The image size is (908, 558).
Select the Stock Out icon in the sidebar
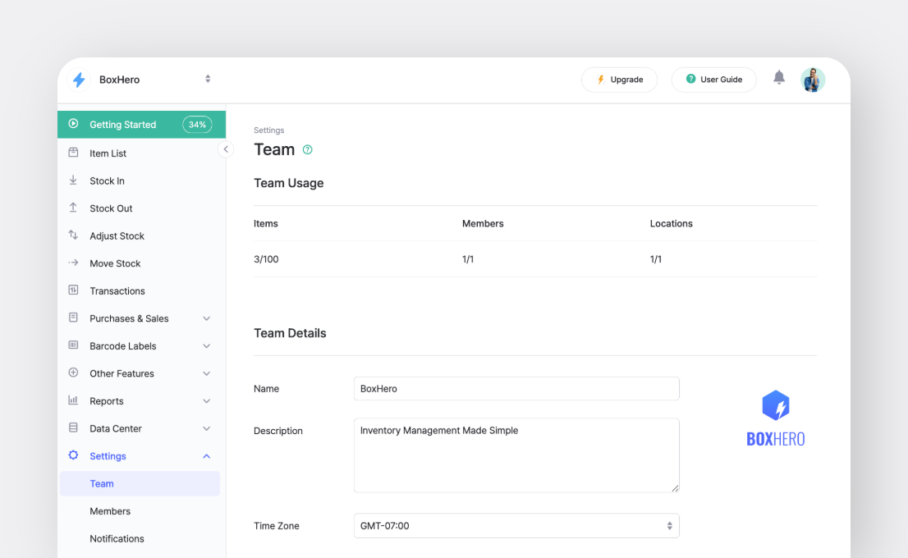coord(74,208)
